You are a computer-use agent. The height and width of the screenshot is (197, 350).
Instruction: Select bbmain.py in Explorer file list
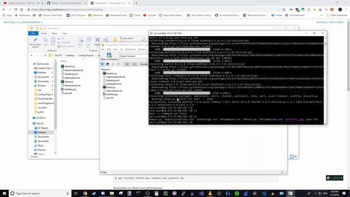[68, 66]
